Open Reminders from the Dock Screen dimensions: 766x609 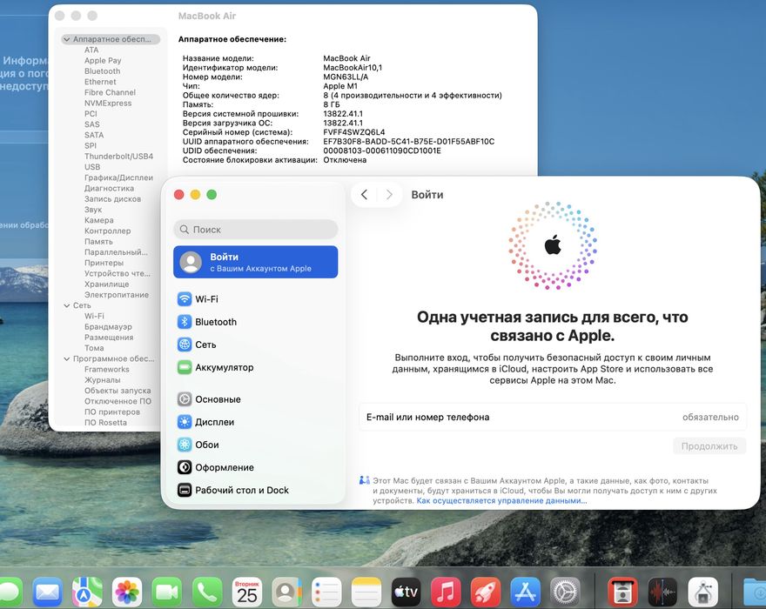coord(326,592)
